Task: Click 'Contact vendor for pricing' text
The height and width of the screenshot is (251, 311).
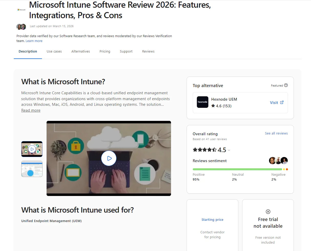Action: point(212,235)
